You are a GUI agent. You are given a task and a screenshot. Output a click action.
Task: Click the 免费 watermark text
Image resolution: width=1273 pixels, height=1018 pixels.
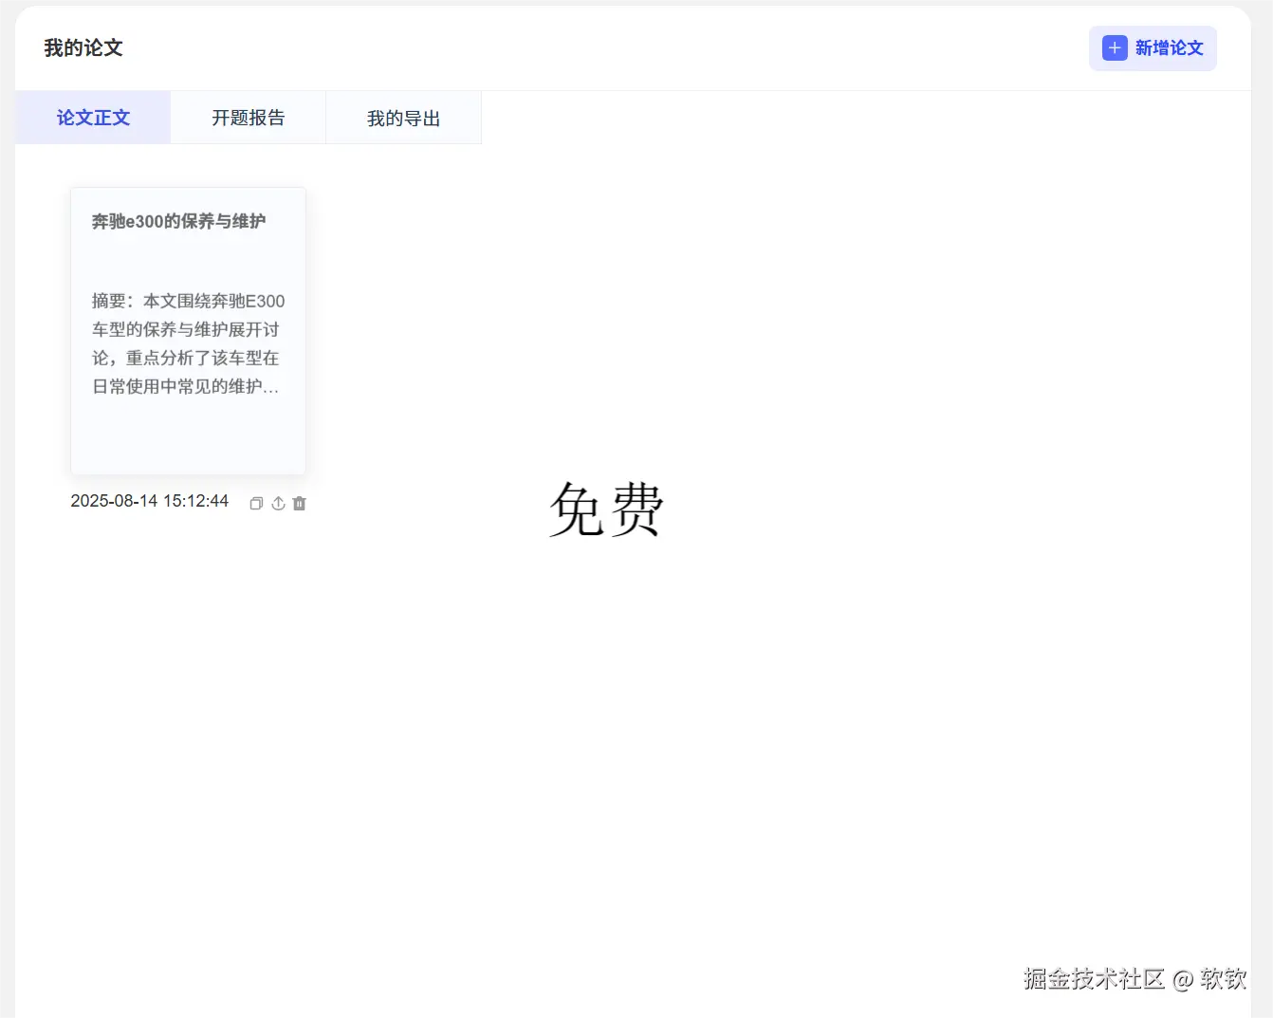click(605, 510)
